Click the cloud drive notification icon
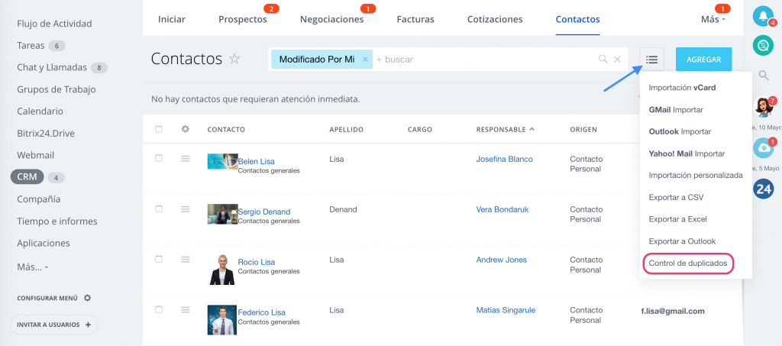Image resolution: width=782 pixels, height=346 pixels. click(x=763, y=149)
